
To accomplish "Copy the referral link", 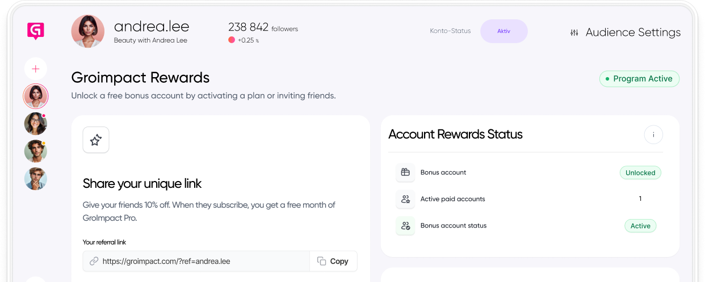I will 333,261.
